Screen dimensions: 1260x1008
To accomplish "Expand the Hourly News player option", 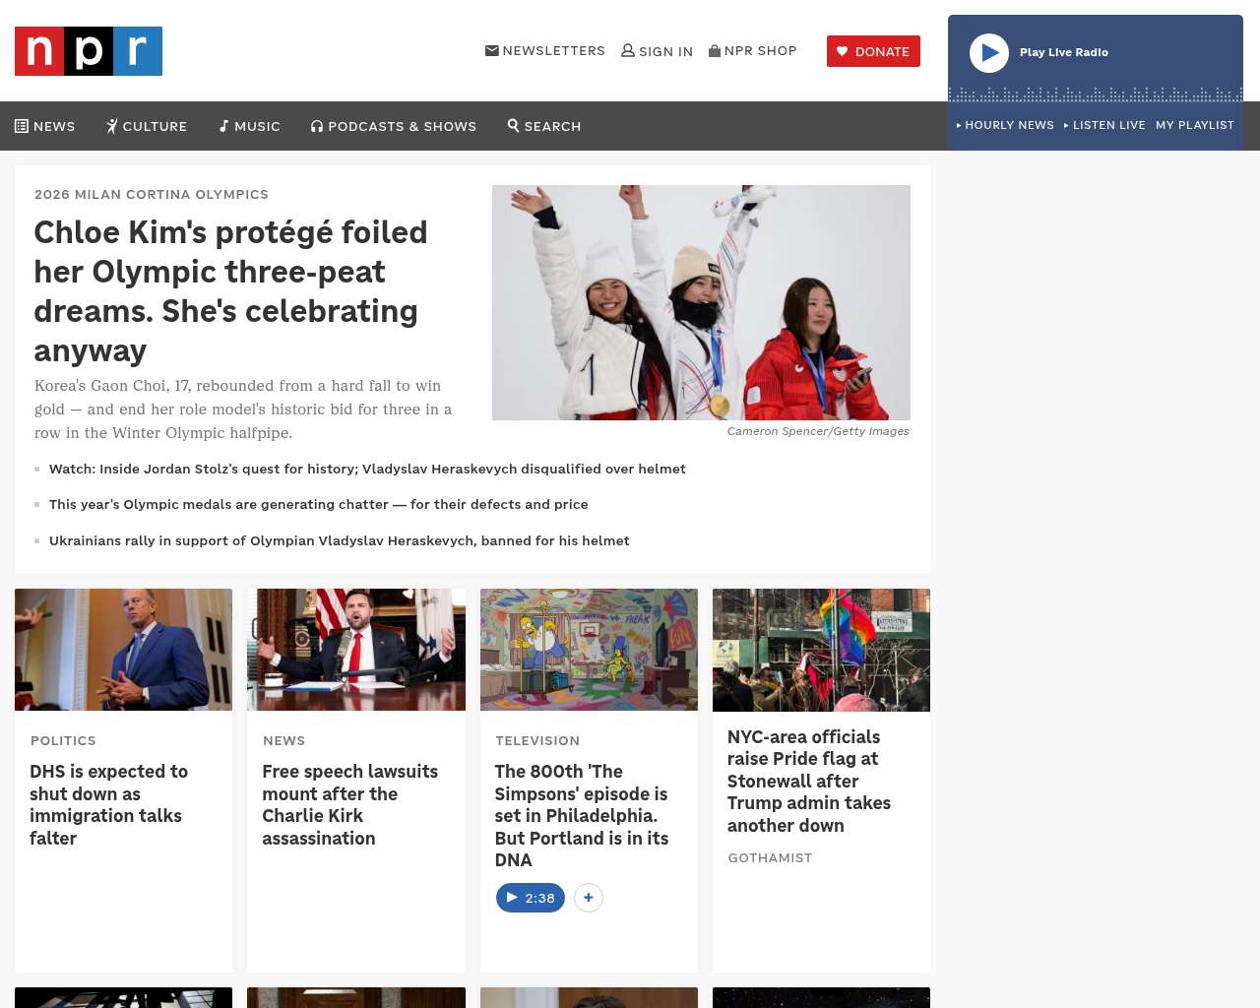I will (x=1005, y=125).
